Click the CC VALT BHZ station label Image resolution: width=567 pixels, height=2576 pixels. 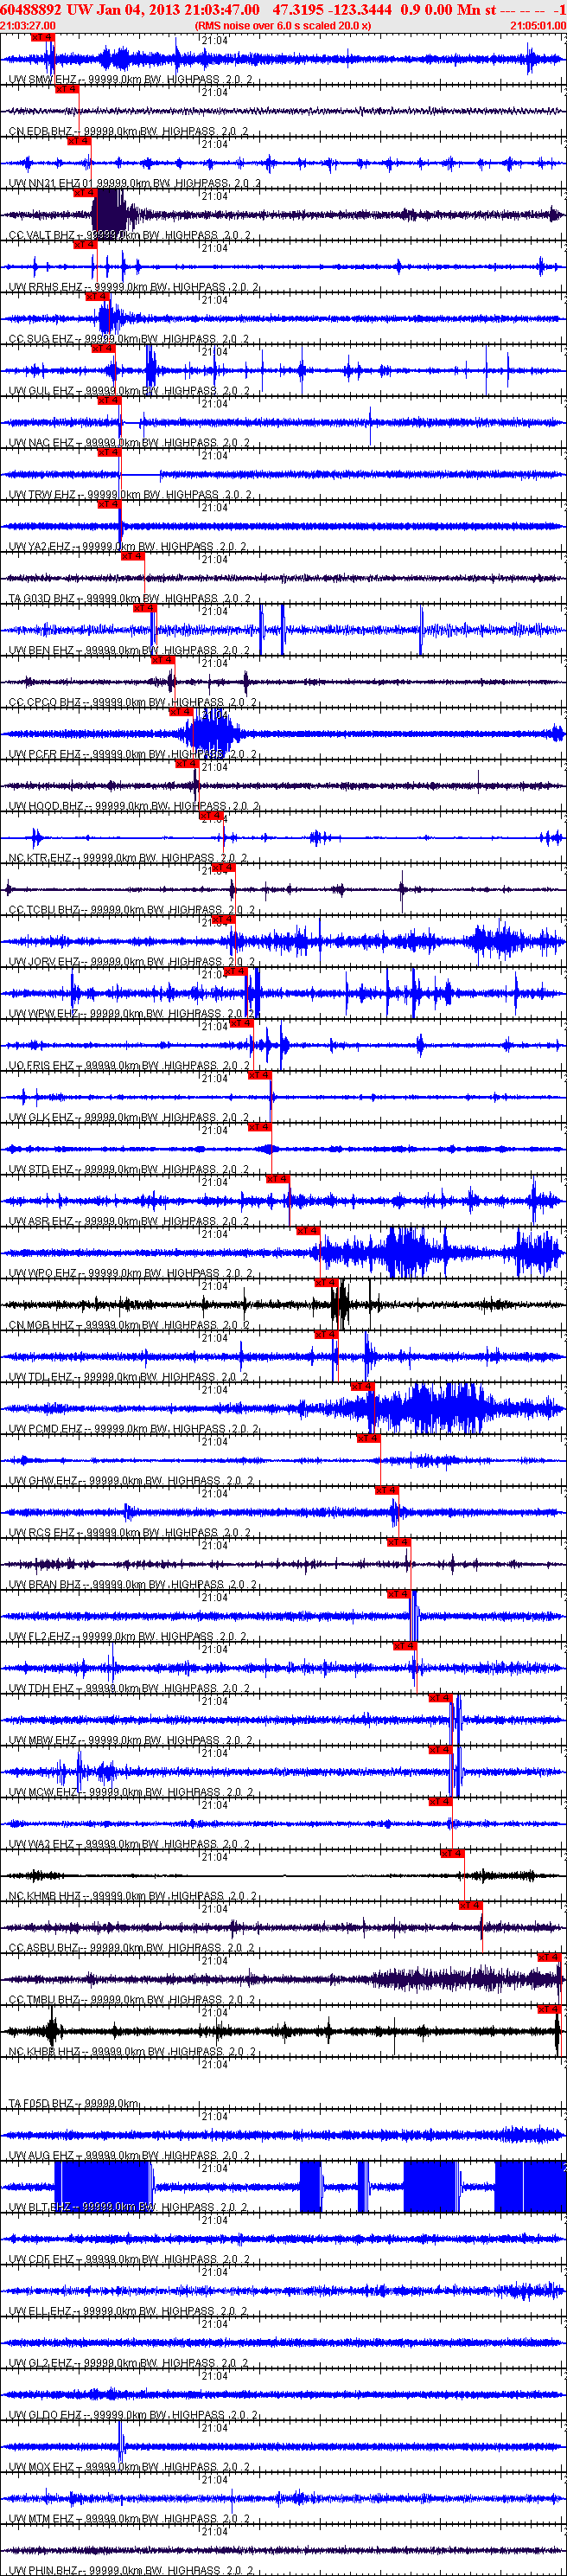[x=41, y=235]
